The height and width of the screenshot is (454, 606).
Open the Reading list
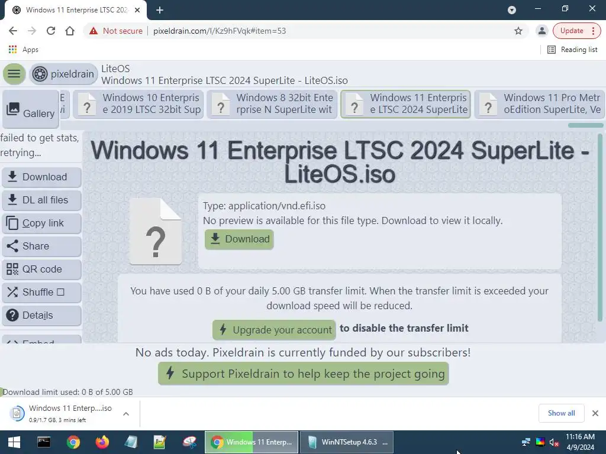(573, 50)
